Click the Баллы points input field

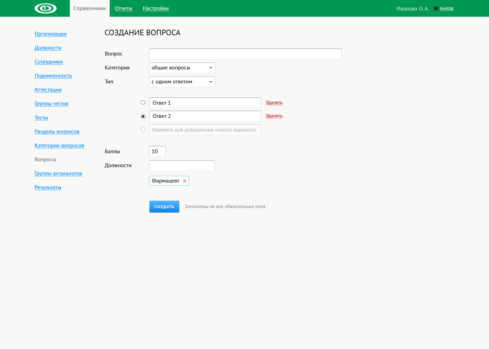point(157,151)
